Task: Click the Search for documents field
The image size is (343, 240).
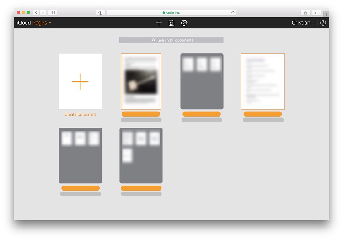Action: click(171, 40)
